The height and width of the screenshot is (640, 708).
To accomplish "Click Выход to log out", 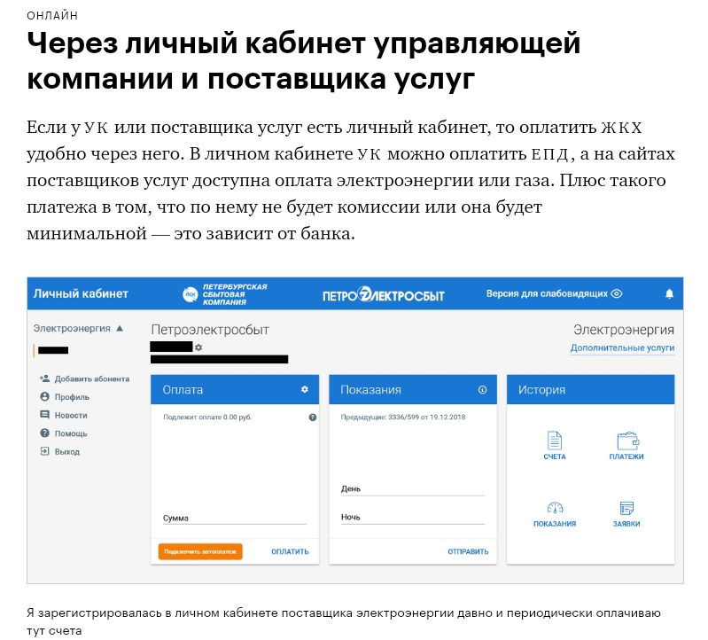I will [x=66, y=451].
